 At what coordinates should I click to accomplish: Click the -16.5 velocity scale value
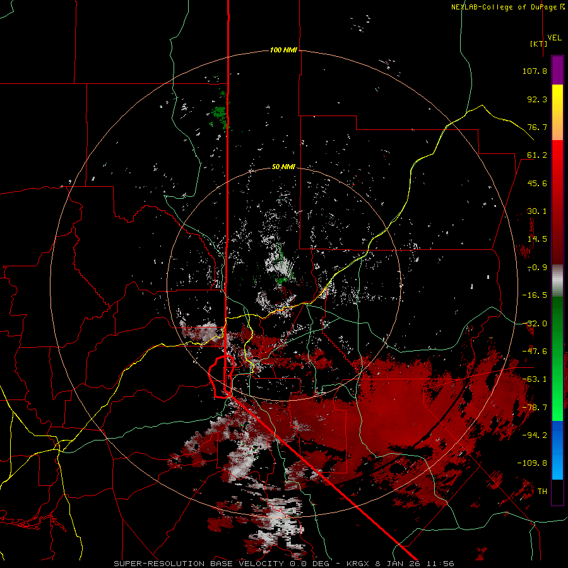[535, 295]
